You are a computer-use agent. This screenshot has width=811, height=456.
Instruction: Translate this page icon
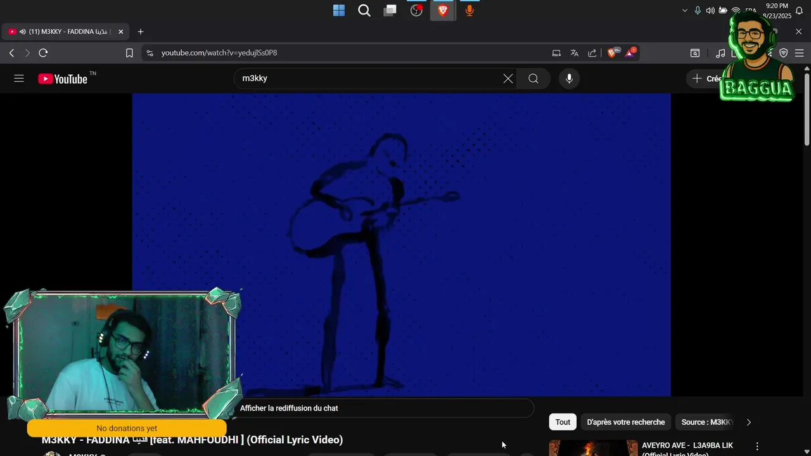pyautogui.click(x=574, y=53)
